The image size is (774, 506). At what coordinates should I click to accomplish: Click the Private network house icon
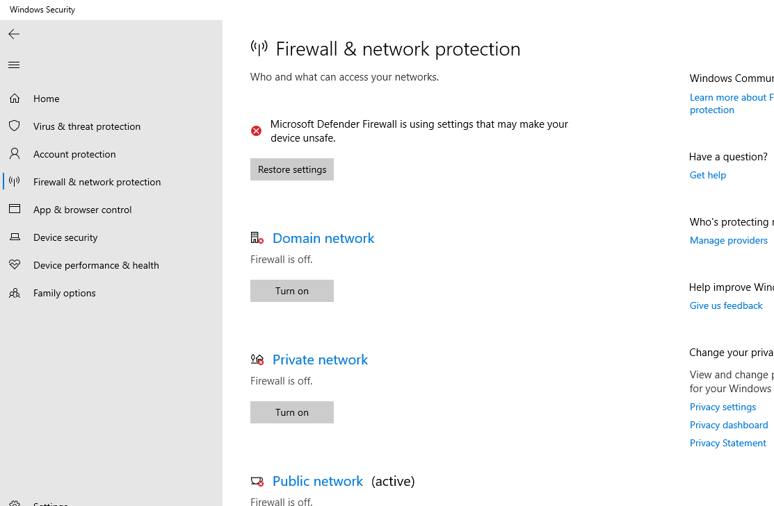[x=257, y=360]
